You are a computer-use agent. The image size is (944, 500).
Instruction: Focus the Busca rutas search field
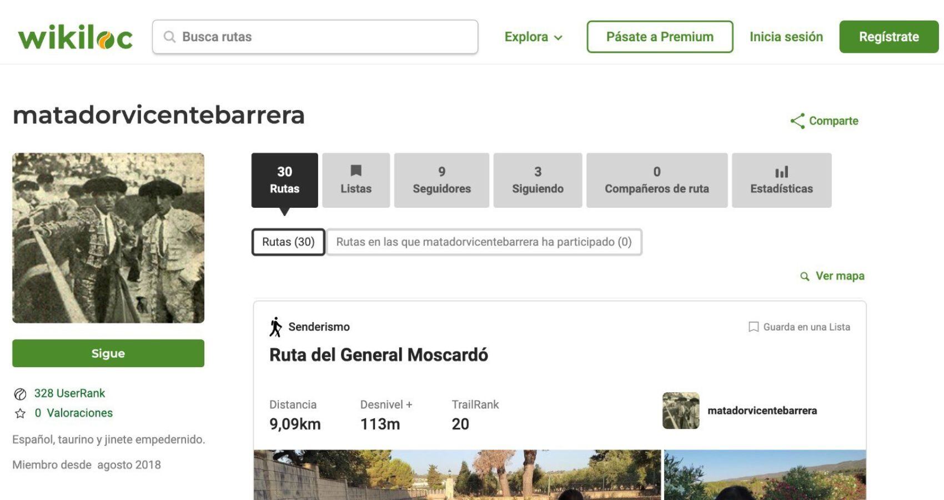tap(315, 37)
